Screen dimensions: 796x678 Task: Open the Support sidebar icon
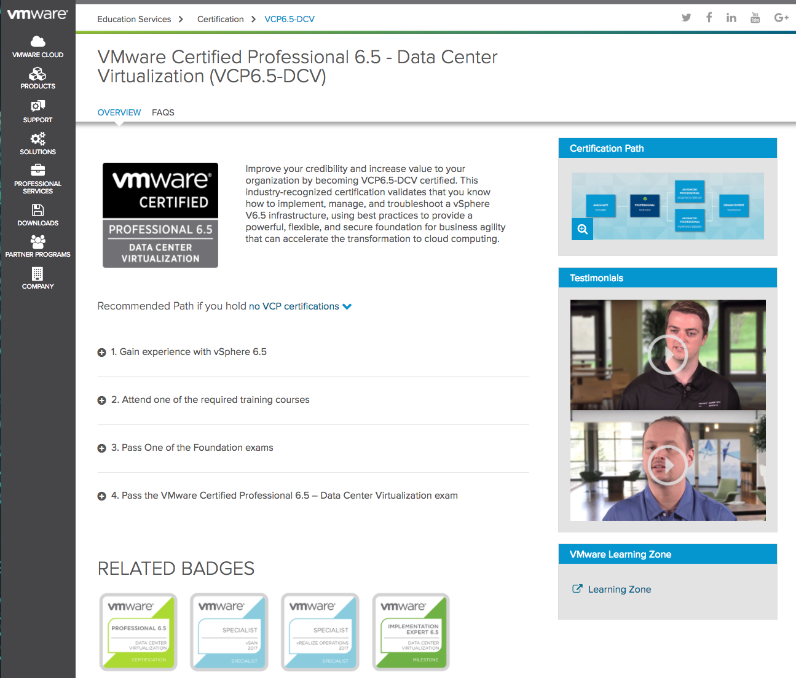(37, 106)
